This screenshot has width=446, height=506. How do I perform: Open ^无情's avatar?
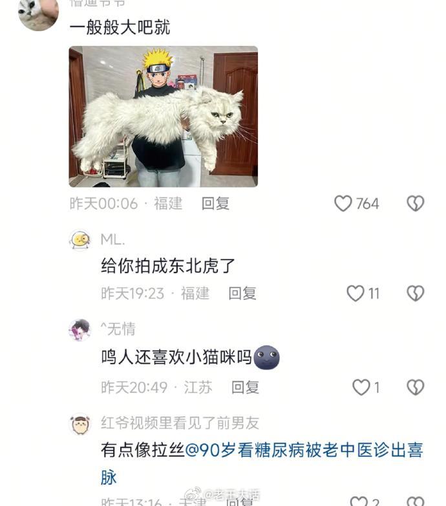[x=80, y=330]
